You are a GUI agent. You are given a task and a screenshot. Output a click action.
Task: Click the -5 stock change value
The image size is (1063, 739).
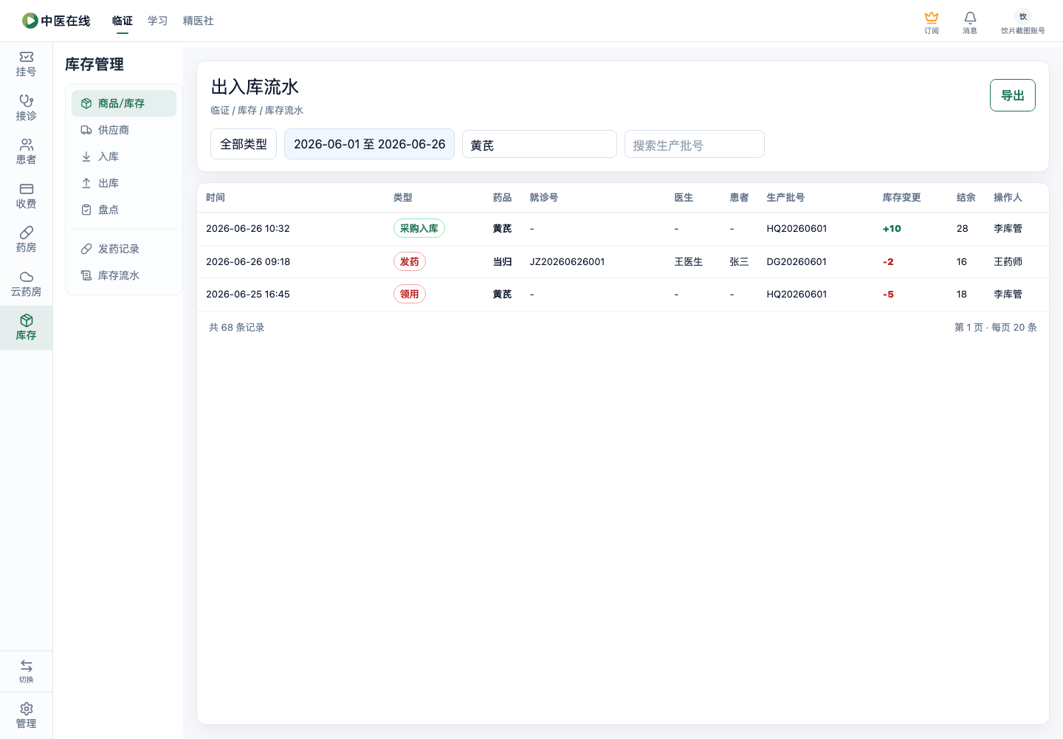pos(888,295)
